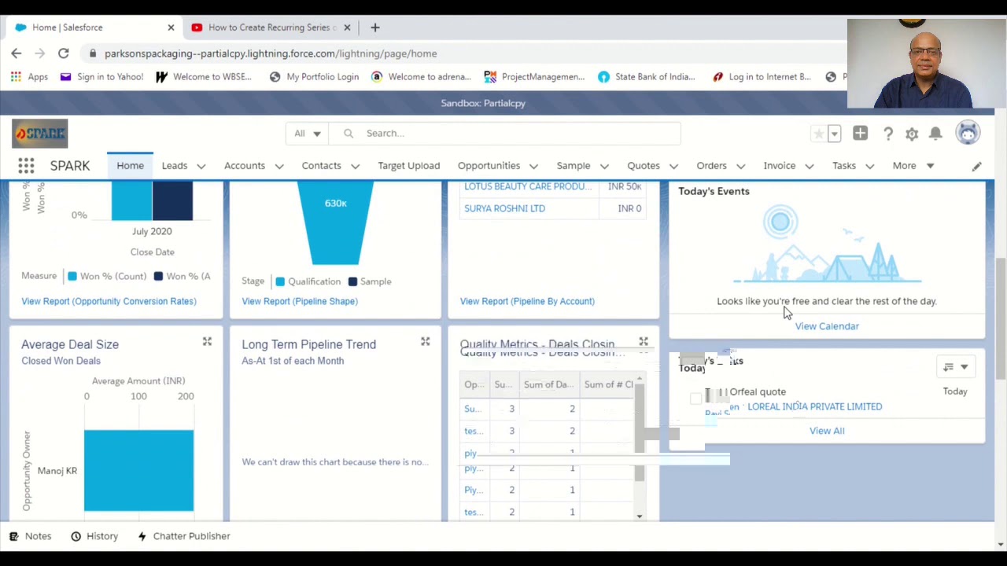
Task: Open the All search scope dropdown
Action: pos(308,134)
